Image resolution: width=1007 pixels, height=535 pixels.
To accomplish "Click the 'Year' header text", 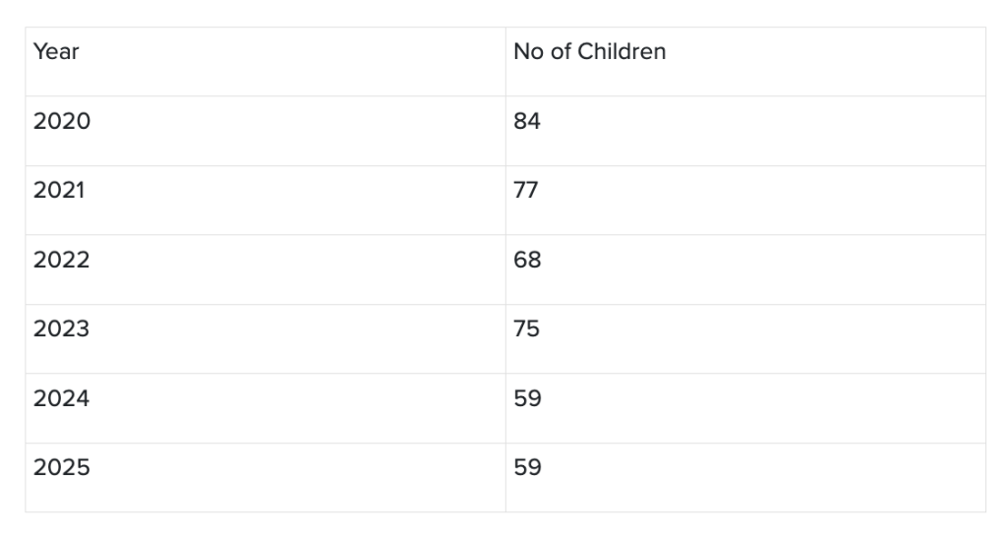I will click(56, 51).
